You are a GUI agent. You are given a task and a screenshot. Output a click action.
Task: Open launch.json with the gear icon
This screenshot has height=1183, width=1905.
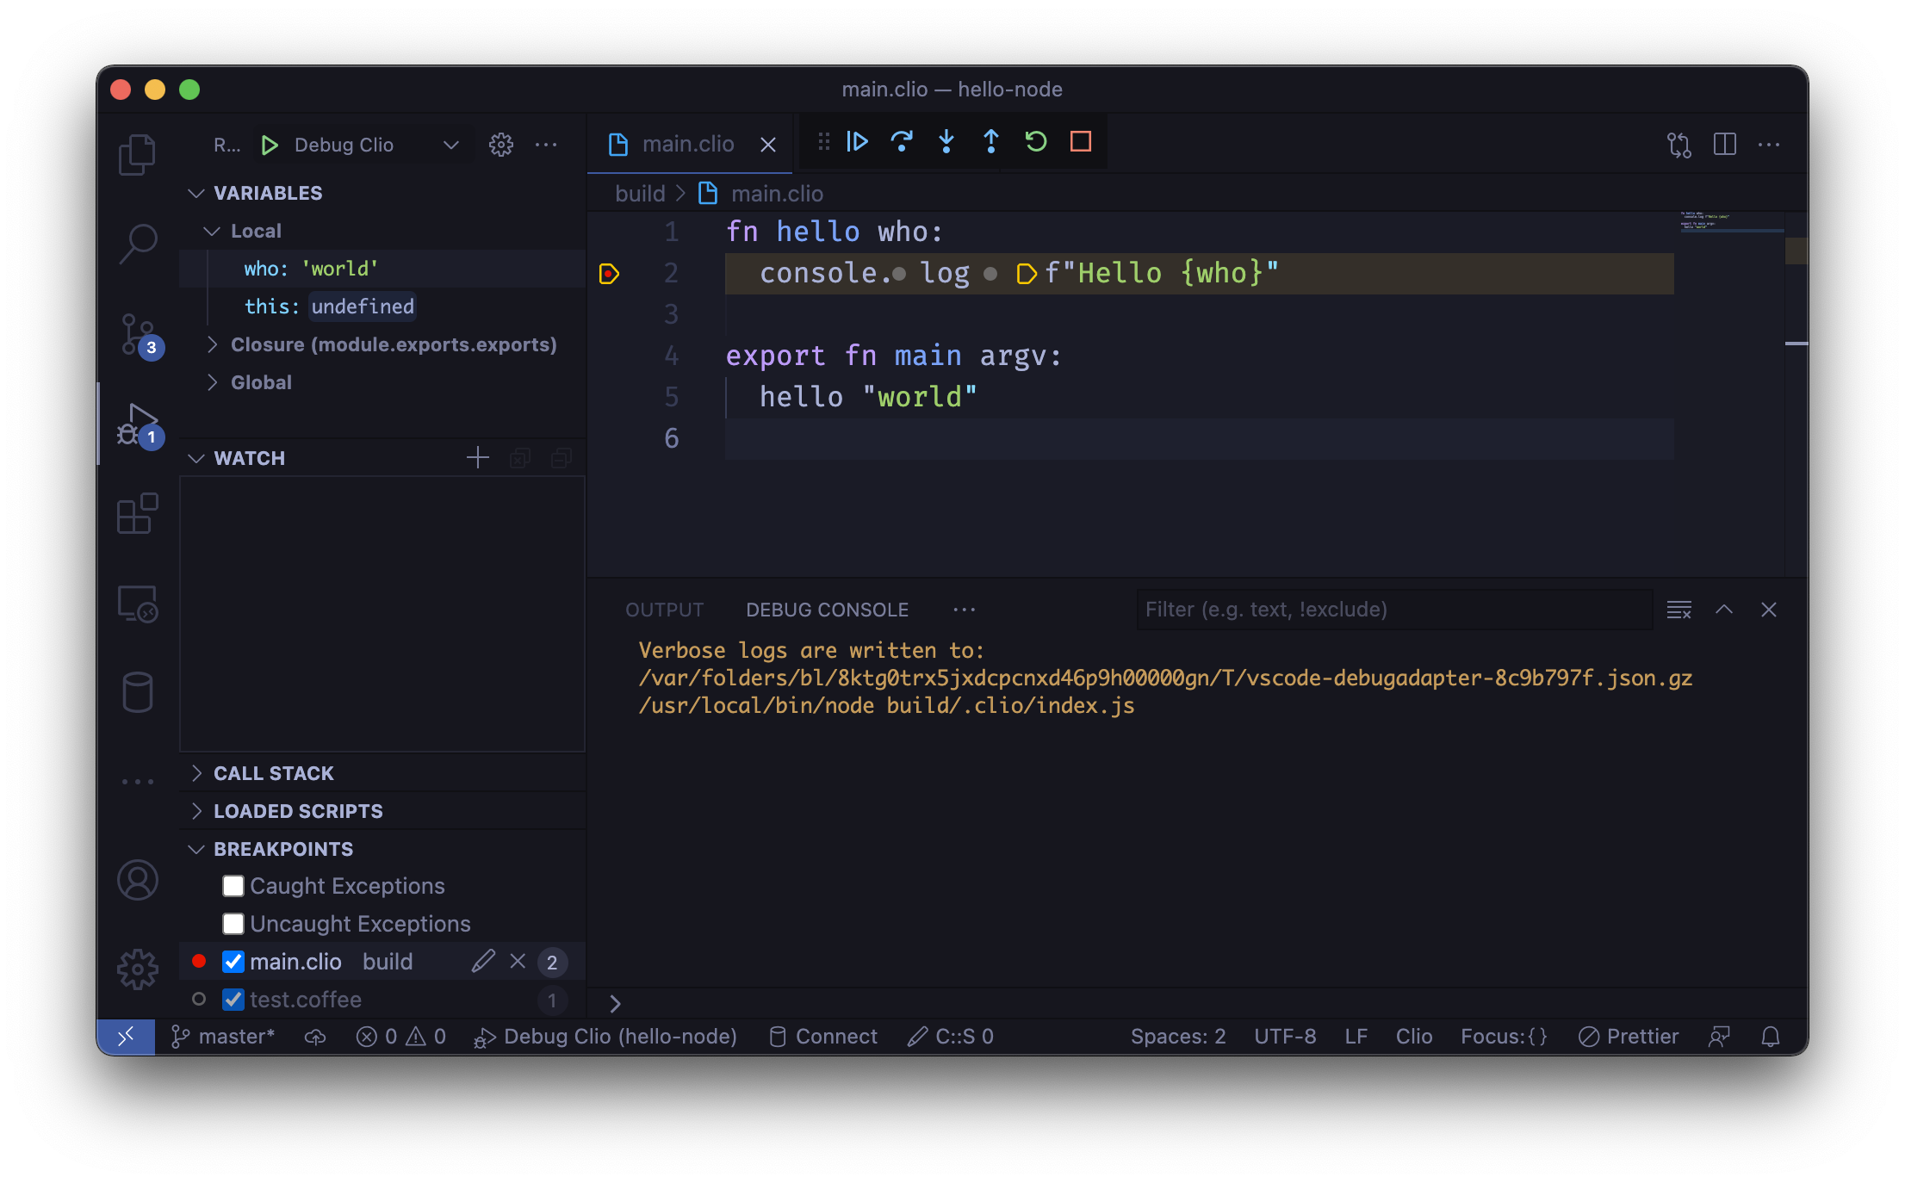tap(501, 145)
